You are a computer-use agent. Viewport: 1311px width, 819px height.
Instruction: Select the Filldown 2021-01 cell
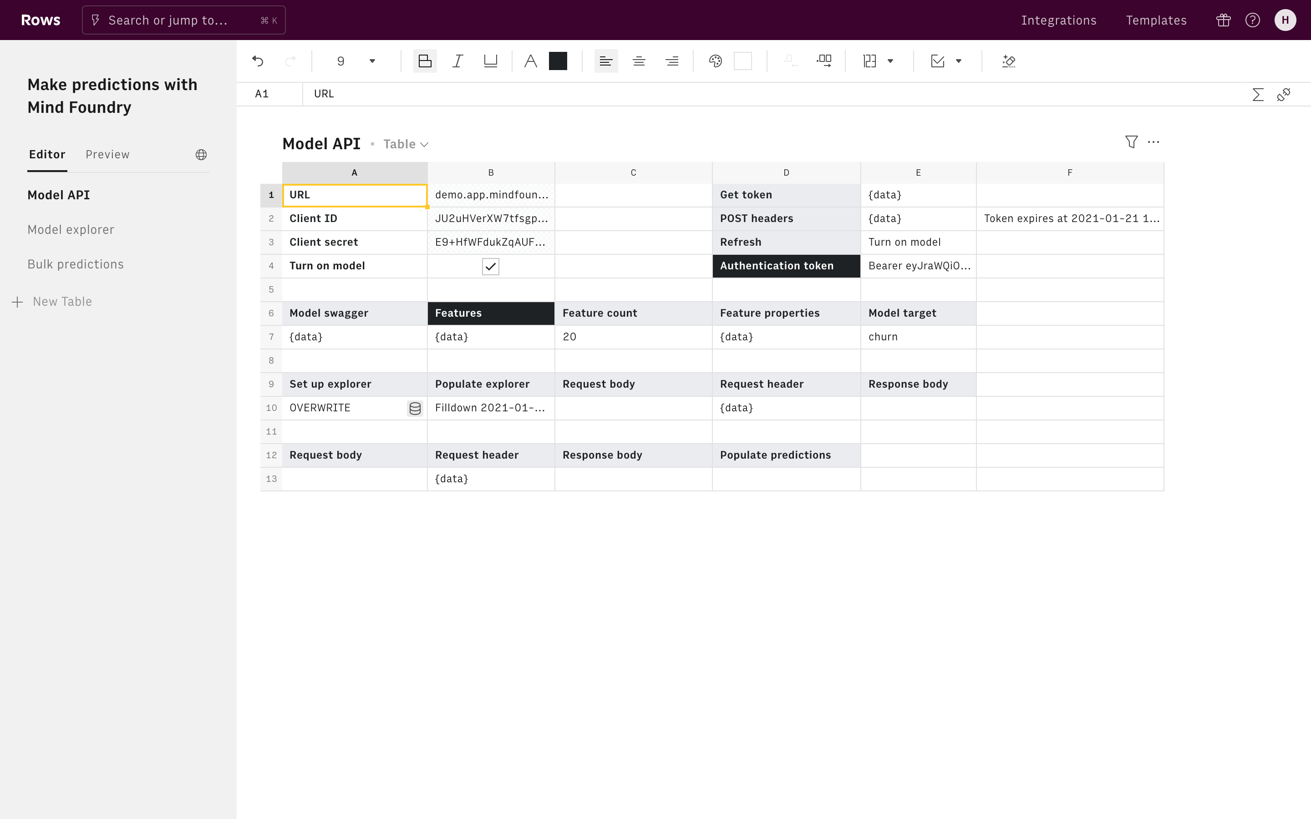[x=491, y=408]
